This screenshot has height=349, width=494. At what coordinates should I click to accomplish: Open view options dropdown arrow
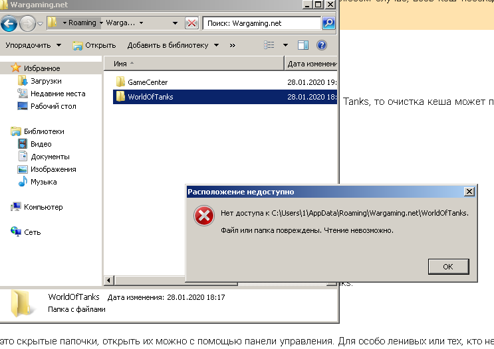pyautogui.click(x=285, y=45)
